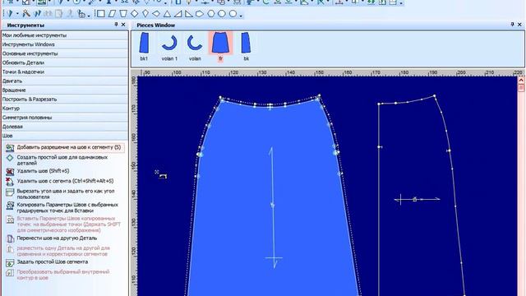The width and height of the screenshot is (526, 296).
Task: Select the trapezoid shape tool
Action: pyautogui.click(x=123, y=14)
